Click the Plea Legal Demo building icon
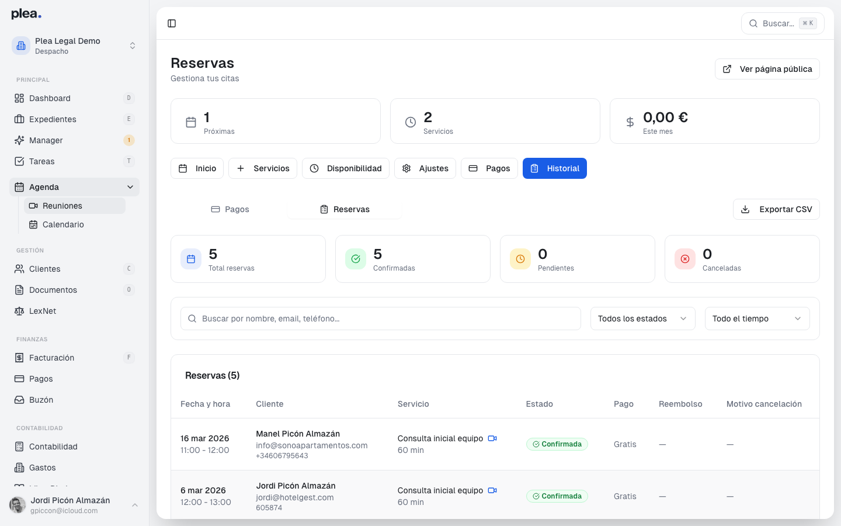841x526 pixels. [x=21, y=46]
